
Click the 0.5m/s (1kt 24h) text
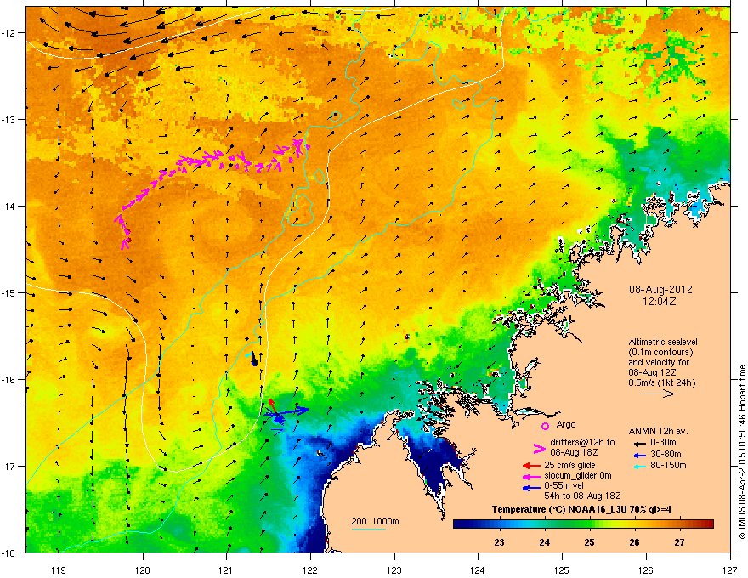[x=662, y=383]
